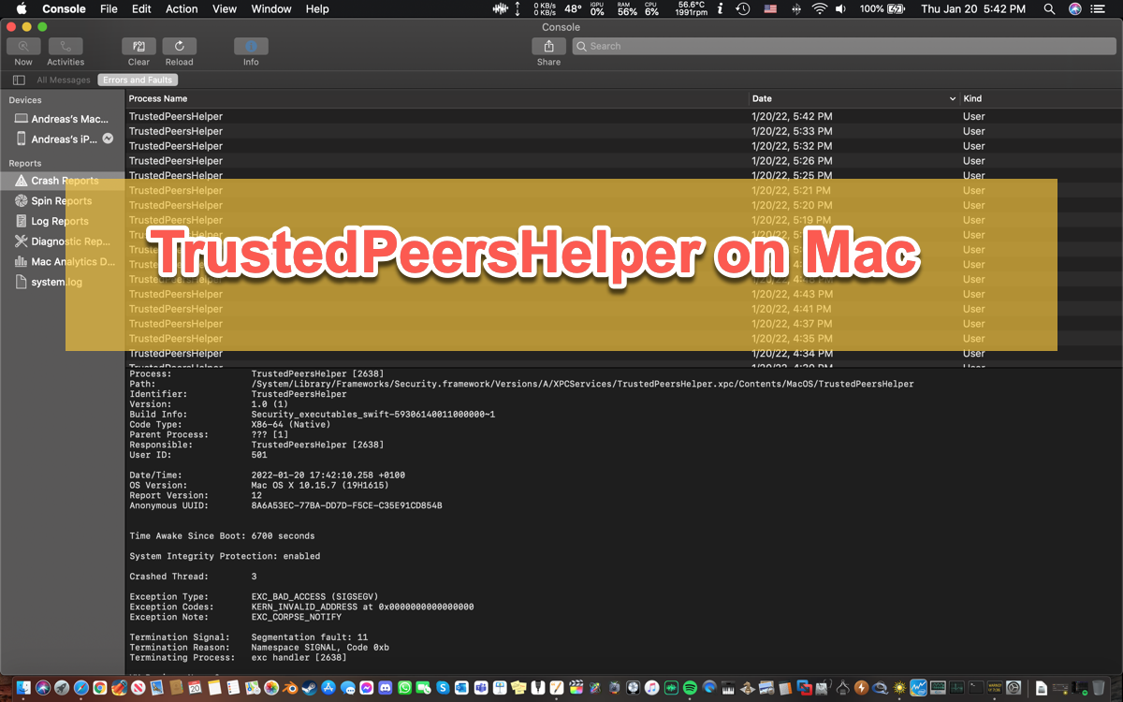Click in the Search field
The image size is (1123, 702).
point(843,46)
